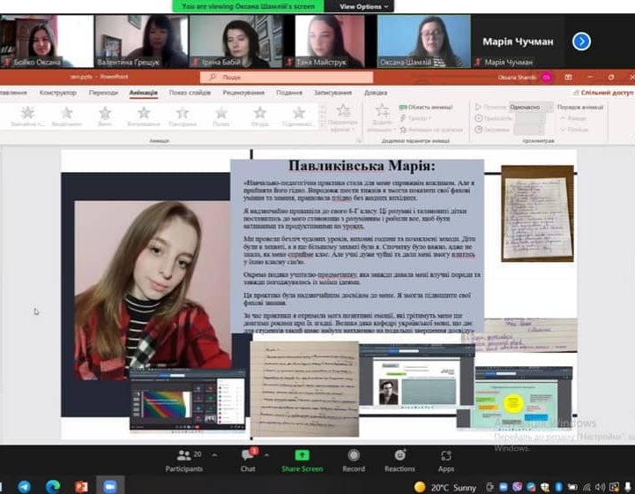Open the Participants panel in Zoom
The image size is (635, 494).
point(183,459)
